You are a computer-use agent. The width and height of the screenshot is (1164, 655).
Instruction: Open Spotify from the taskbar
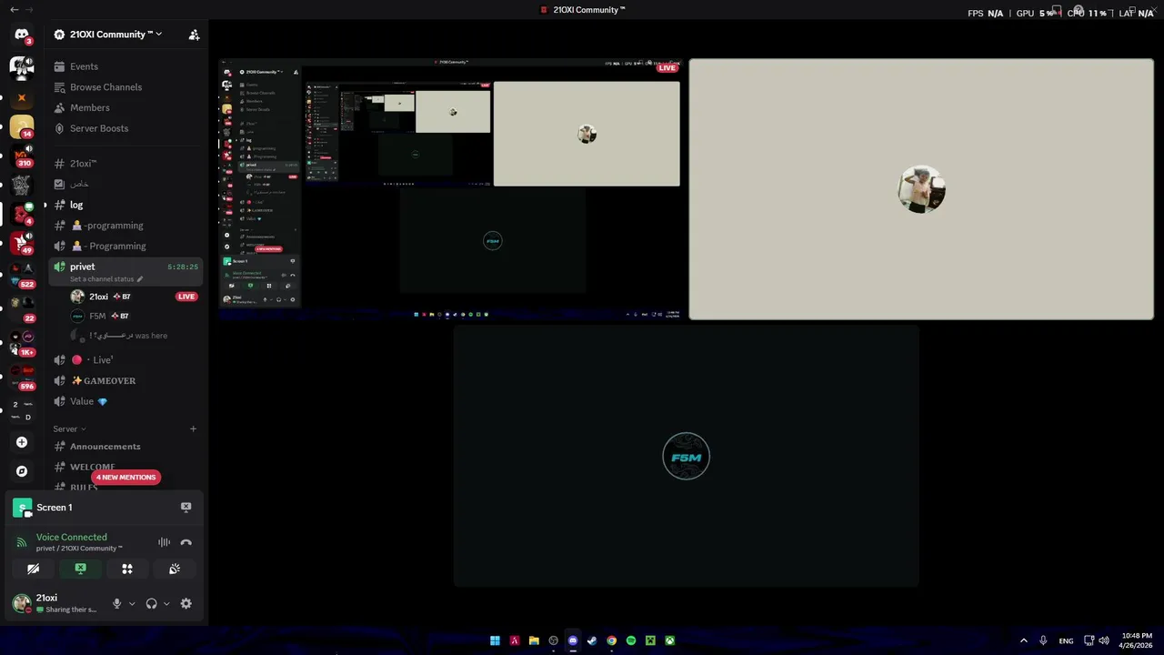[x=631, y=640]
